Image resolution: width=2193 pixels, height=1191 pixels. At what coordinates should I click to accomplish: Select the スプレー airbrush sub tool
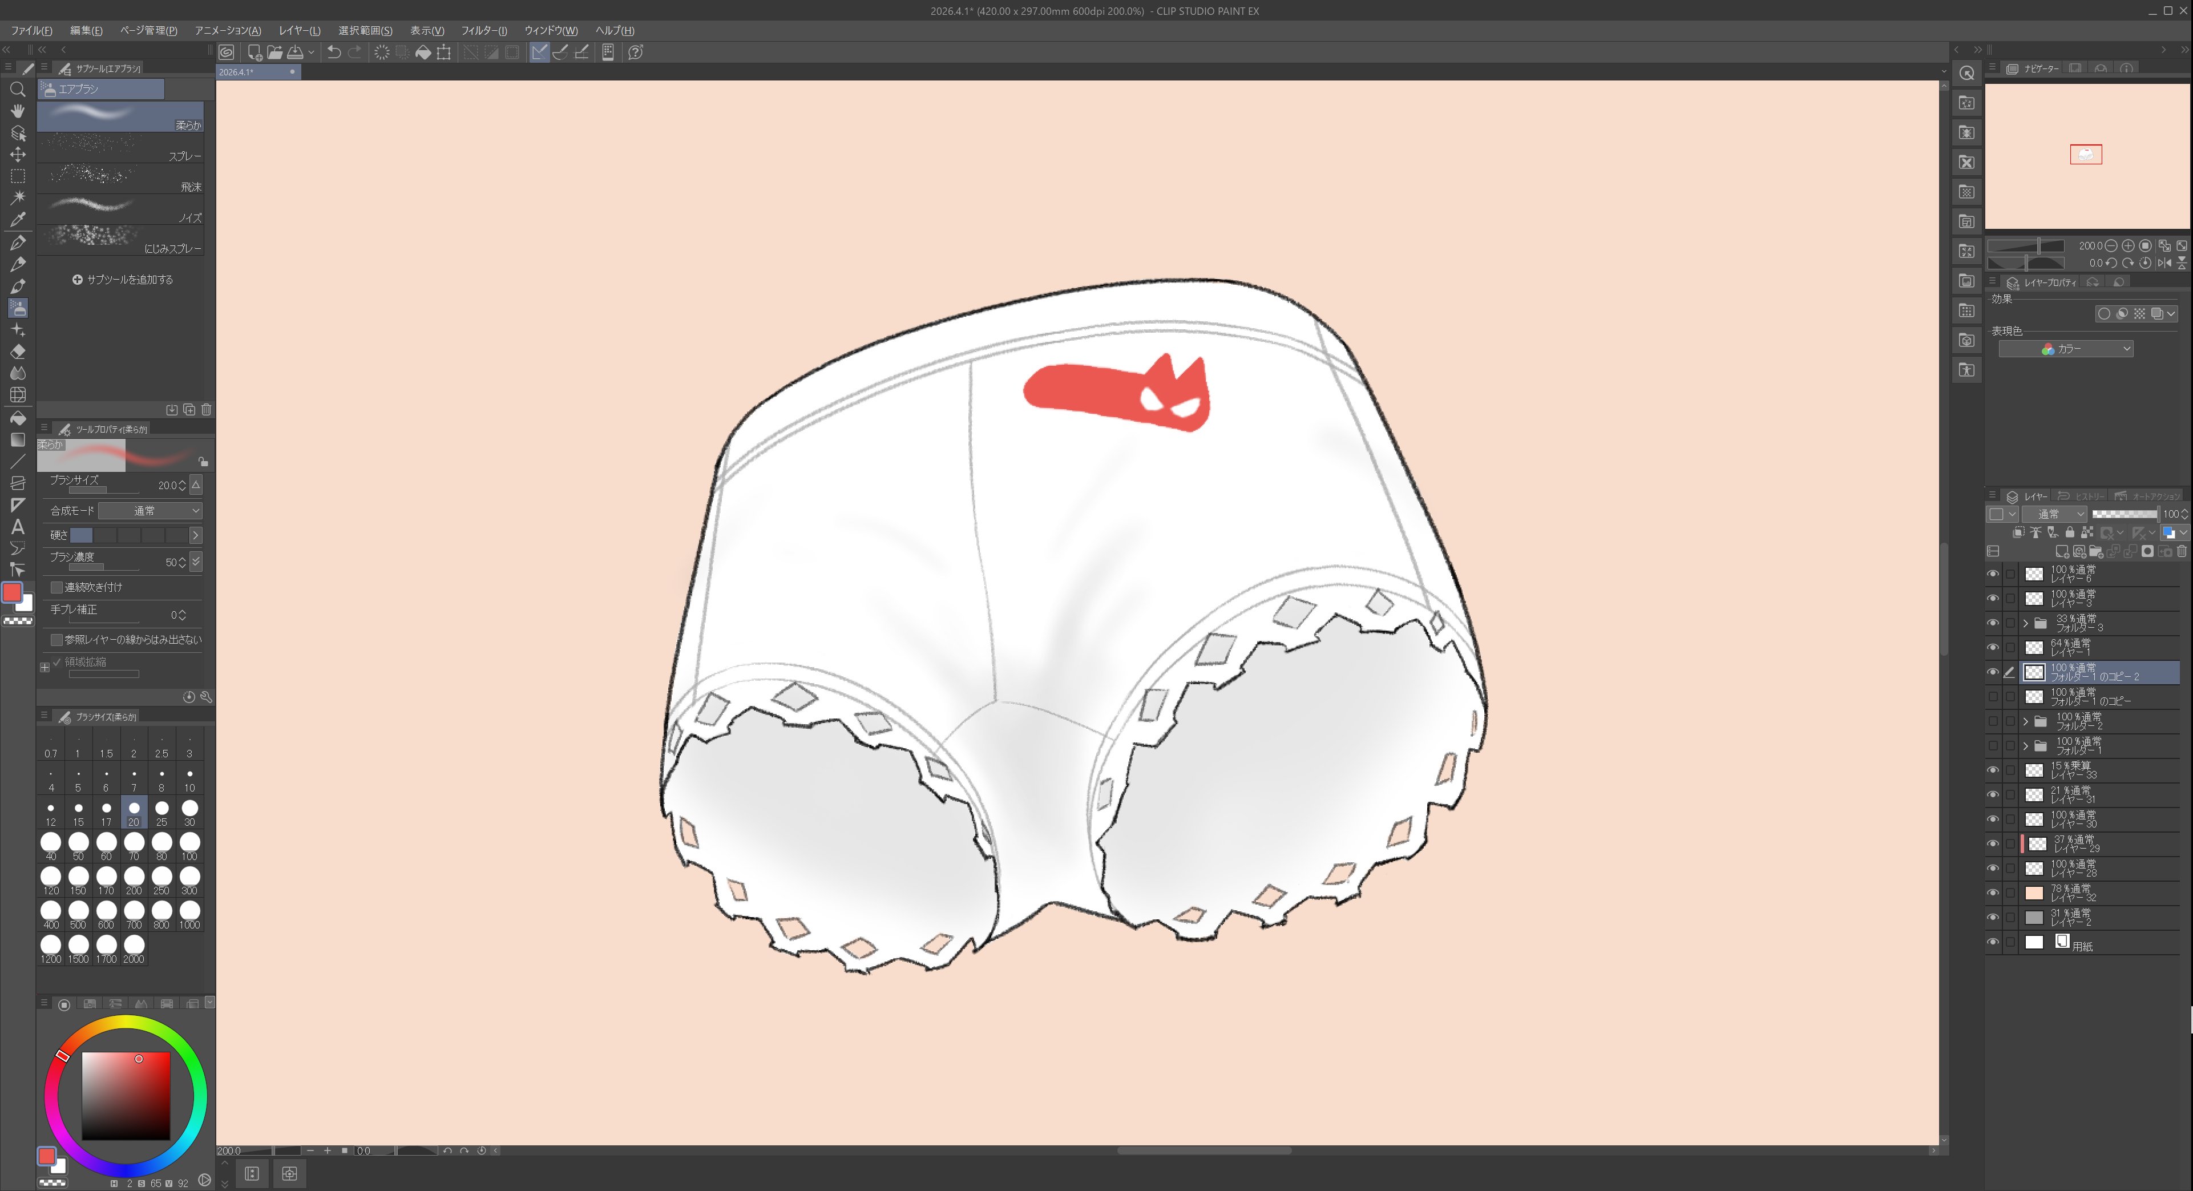120,148
